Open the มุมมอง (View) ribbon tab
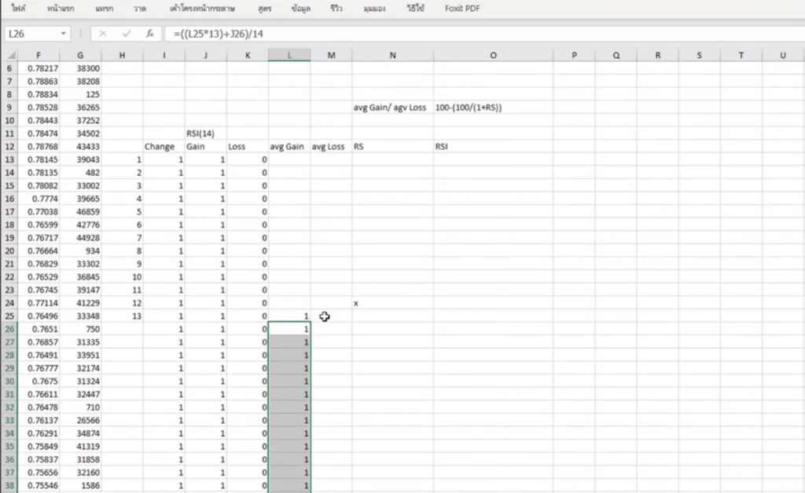The image size is (805, 493). [x=375, y=9]
